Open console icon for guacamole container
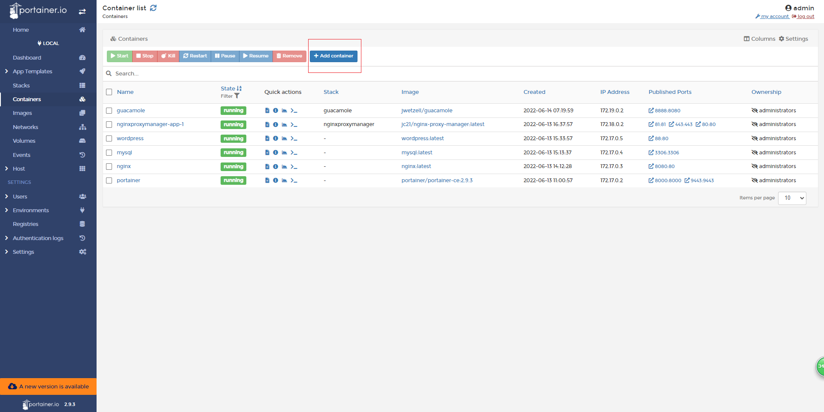Screen dimensions: 824x412 pyautogui.click(x=294, y=111)
